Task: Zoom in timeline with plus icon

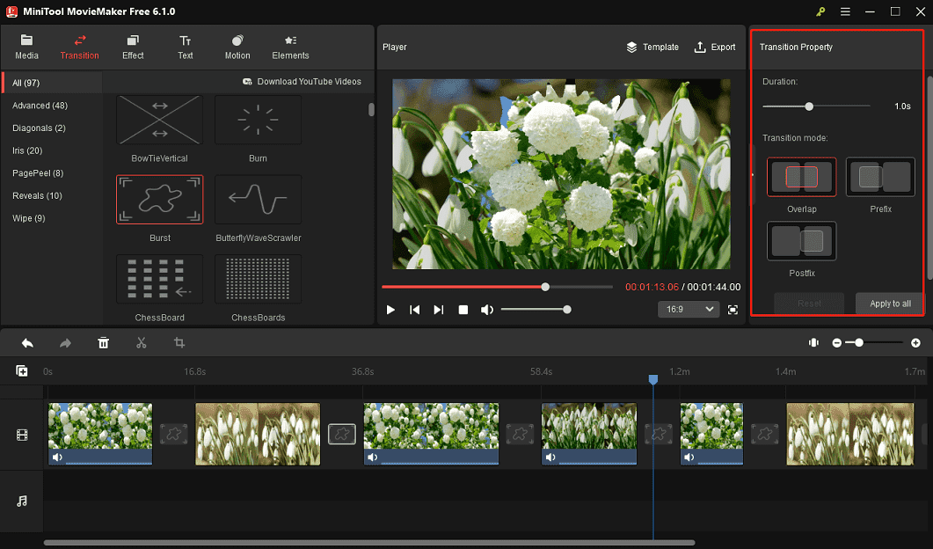Action: click(915, 343)
